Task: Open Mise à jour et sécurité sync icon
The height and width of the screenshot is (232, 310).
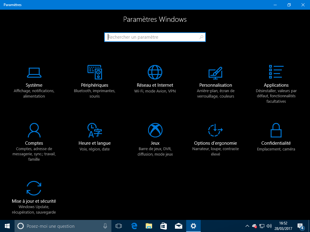Action: (x=34, y=188)
